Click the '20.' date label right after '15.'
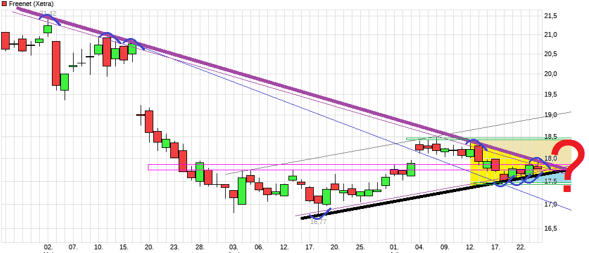Image resolution: width=589 pixels, height=253 pixels. pyautogui.click(x=149, y=247)
